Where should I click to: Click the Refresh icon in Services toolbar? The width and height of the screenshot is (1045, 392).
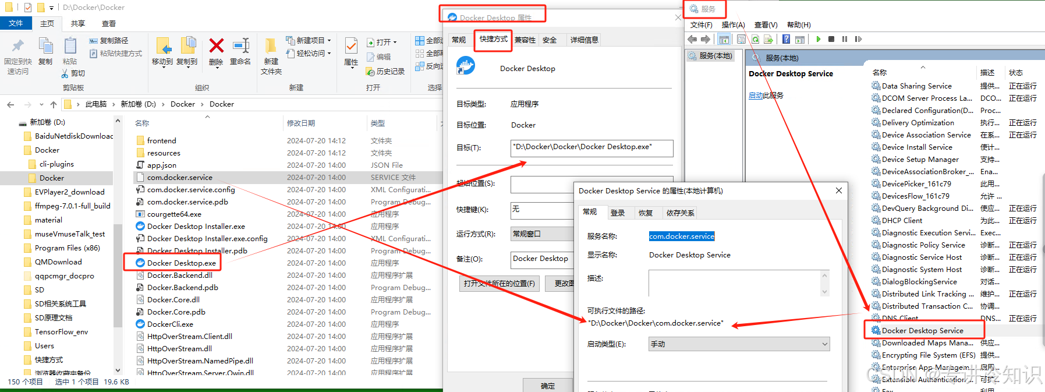point(755,39)
